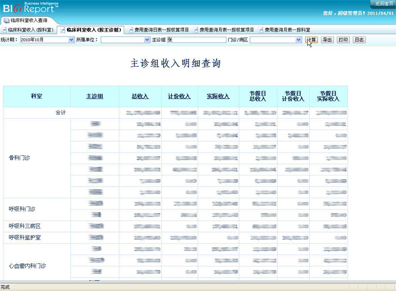Click the 导出 export button
The height and width of the screenshot is (291, 396).
tap(327, 40)
